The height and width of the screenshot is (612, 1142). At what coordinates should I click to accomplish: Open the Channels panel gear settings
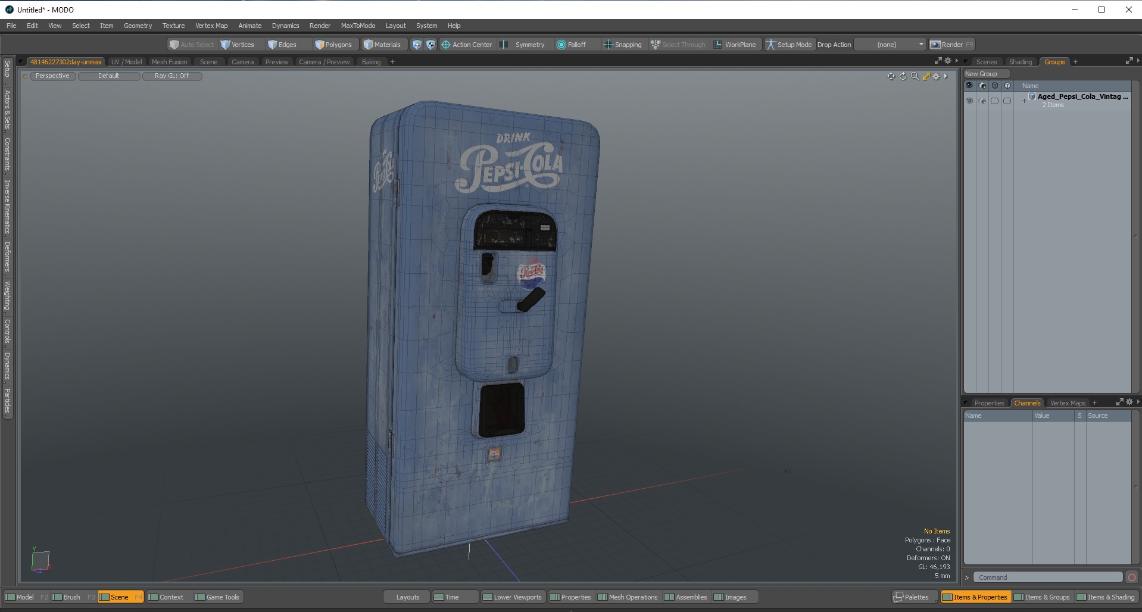1129,402
